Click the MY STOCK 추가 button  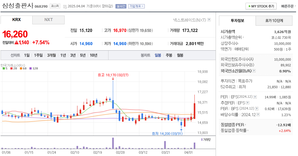coord(261,6)
